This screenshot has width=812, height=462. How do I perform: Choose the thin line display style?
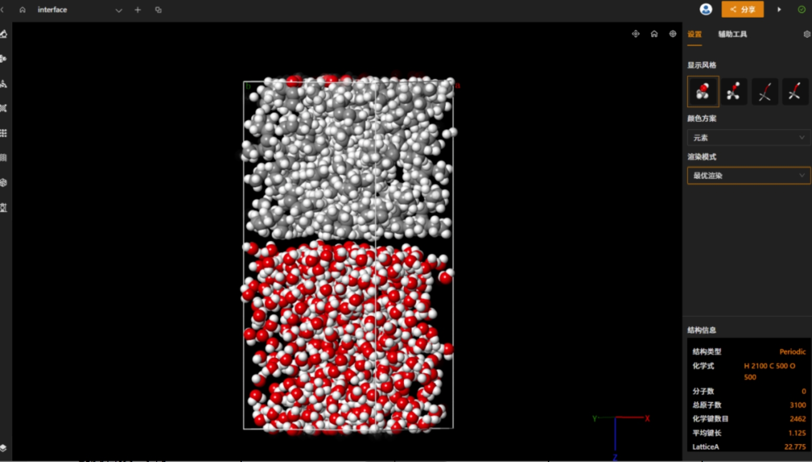click(x=764, y=91)
